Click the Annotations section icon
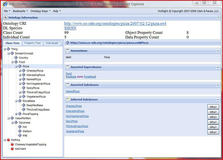223x160 pixels. [x=68, y=51]
